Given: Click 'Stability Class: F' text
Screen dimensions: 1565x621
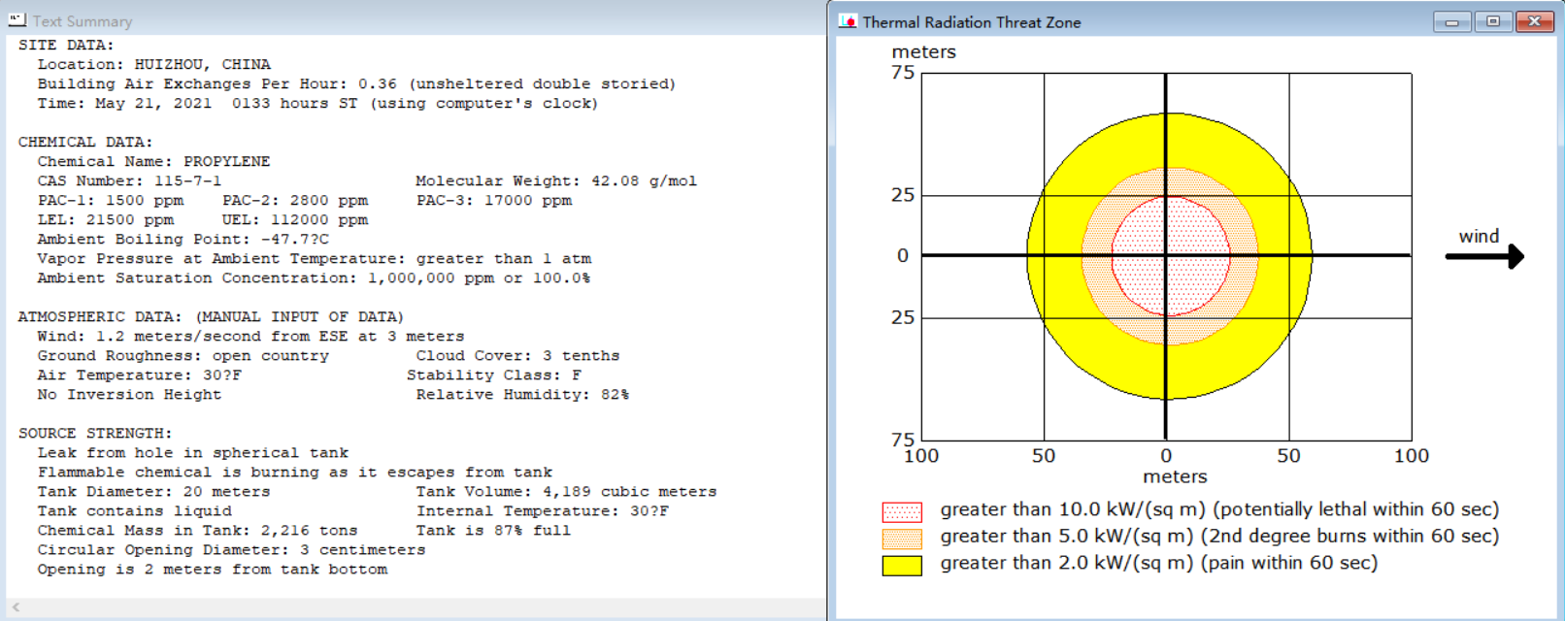Looking at the screenshot, I should coord(493,376).
